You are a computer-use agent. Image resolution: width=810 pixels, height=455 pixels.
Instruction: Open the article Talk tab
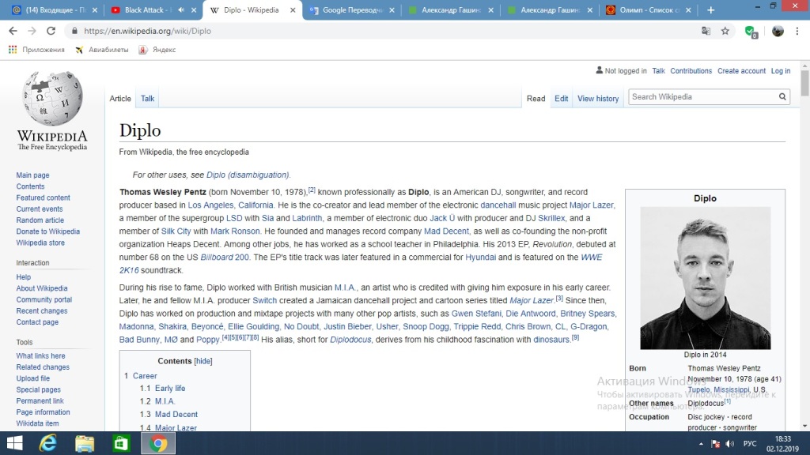(147, 99)
